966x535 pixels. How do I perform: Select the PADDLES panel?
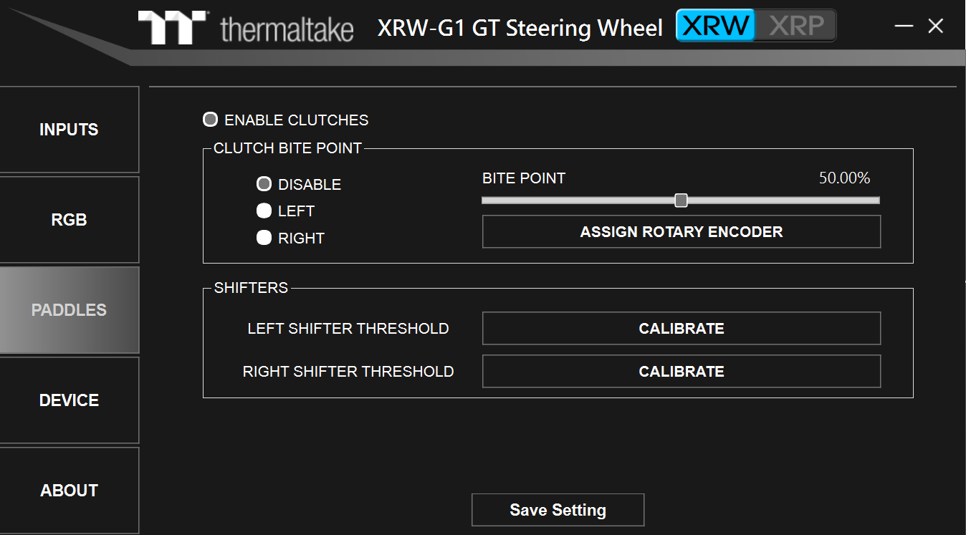(x=69, y=309)
